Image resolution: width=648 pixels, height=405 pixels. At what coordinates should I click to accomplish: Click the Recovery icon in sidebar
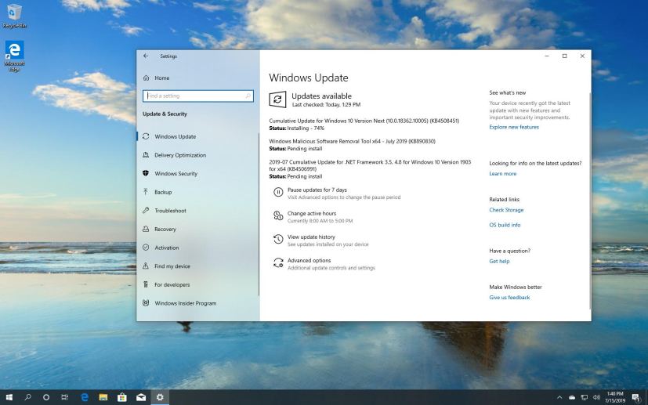tap(146, 229)
